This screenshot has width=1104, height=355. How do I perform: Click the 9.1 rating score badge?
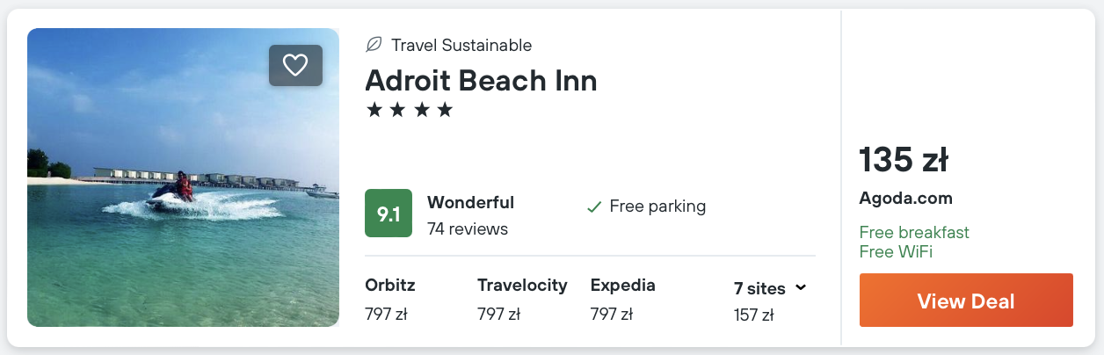388,214
